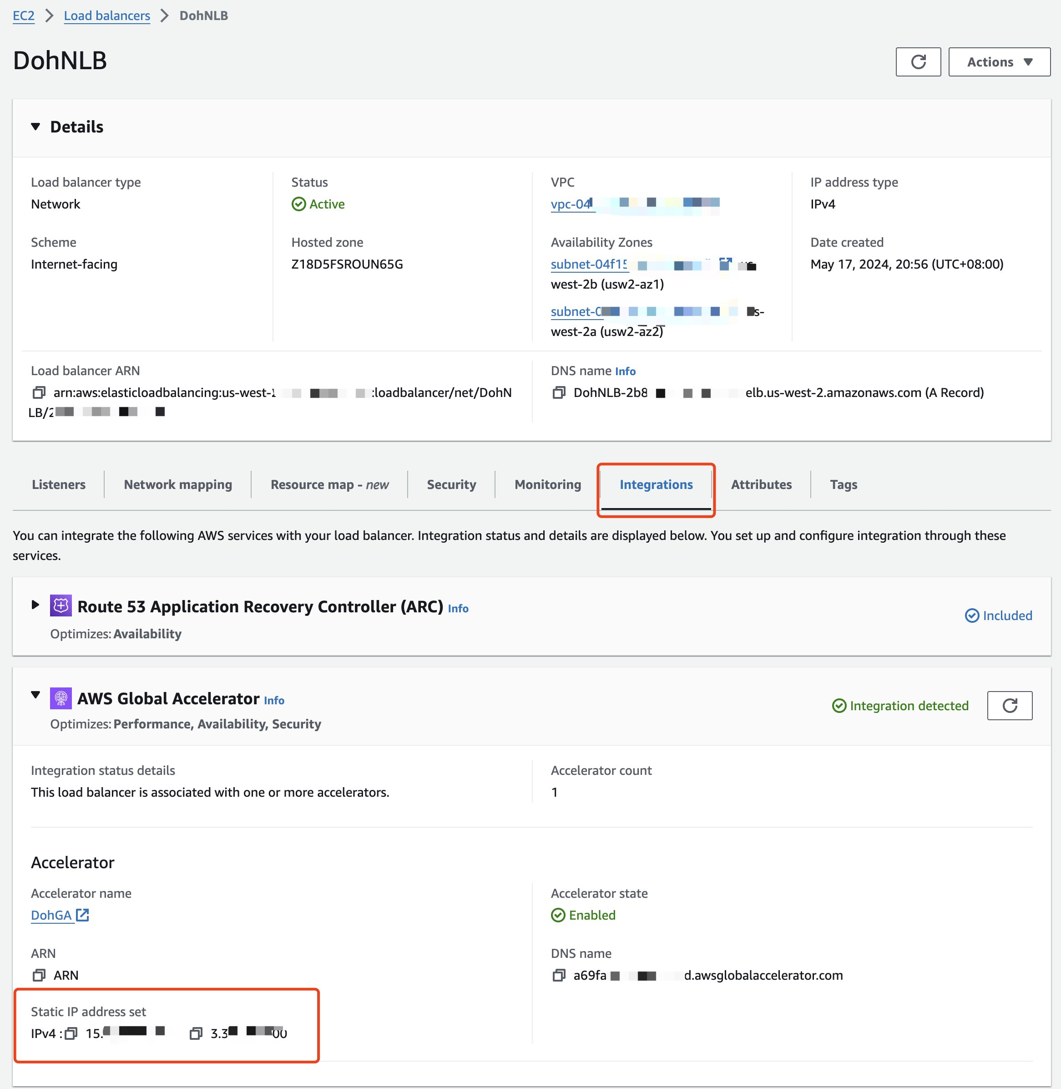Click the Route 53 ARC service icon

[61, 606]
